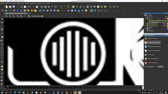Open the Траектории menu
This screenshot has height=94, width=168.
tap(32, 3)
